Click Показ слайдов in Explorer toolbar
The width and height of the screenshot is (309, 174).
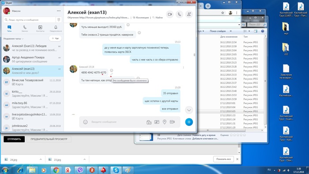pos(218,31)
